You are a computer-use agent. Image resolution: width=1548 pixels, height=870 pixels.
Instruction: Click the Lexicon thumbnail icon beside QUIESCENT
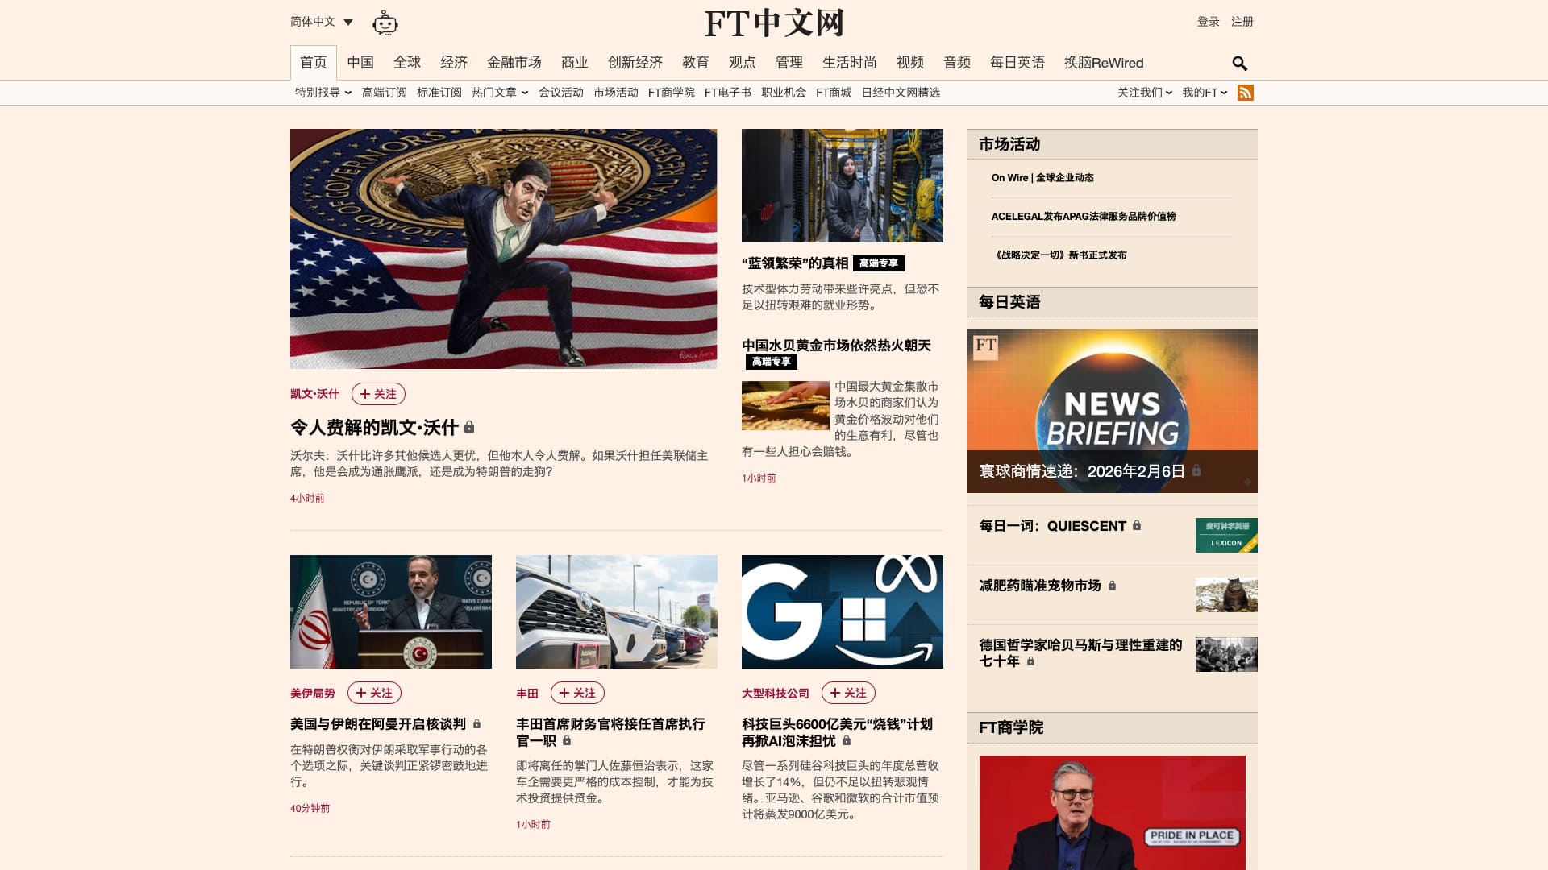pos(1225,535)
